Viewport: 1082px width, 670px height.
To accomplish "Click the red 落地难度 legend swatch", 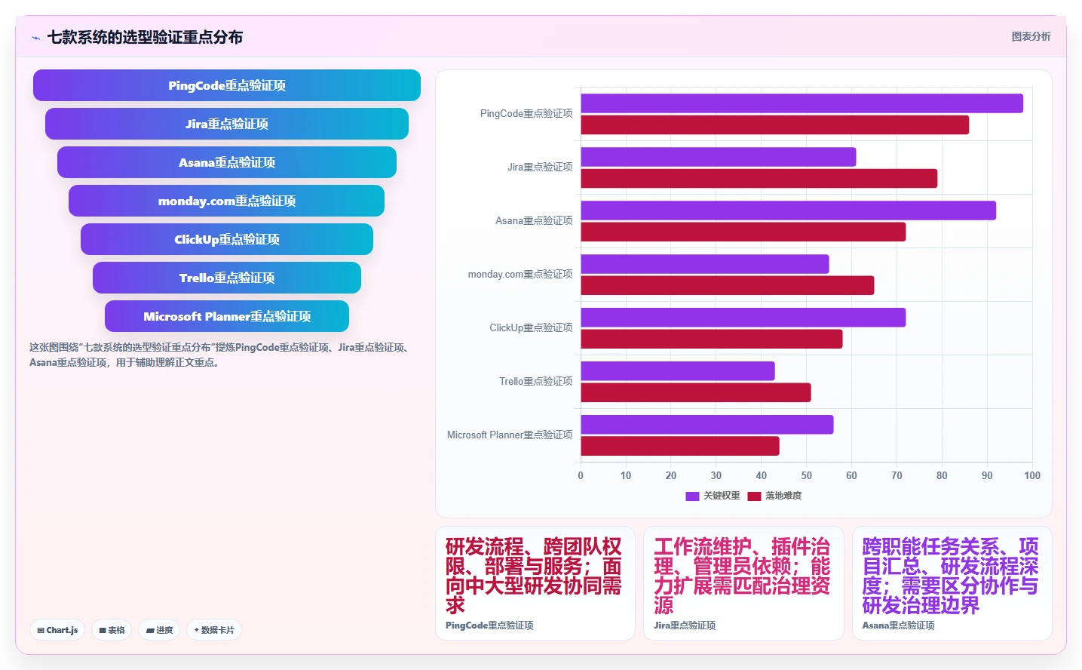I will (754, 496).
